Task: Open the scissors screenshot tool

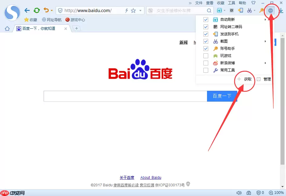Action: point(249,11)
